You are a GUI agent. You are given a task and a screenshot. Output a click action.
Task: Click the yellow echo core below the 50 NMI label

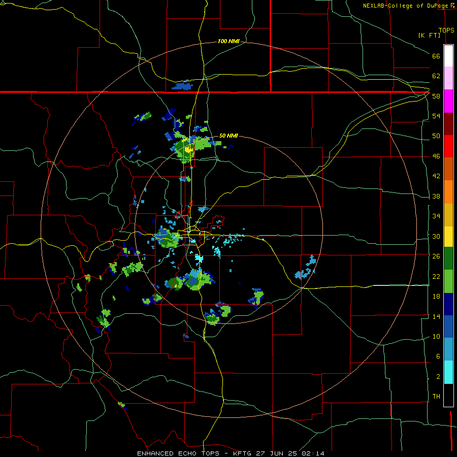[188, 149]
